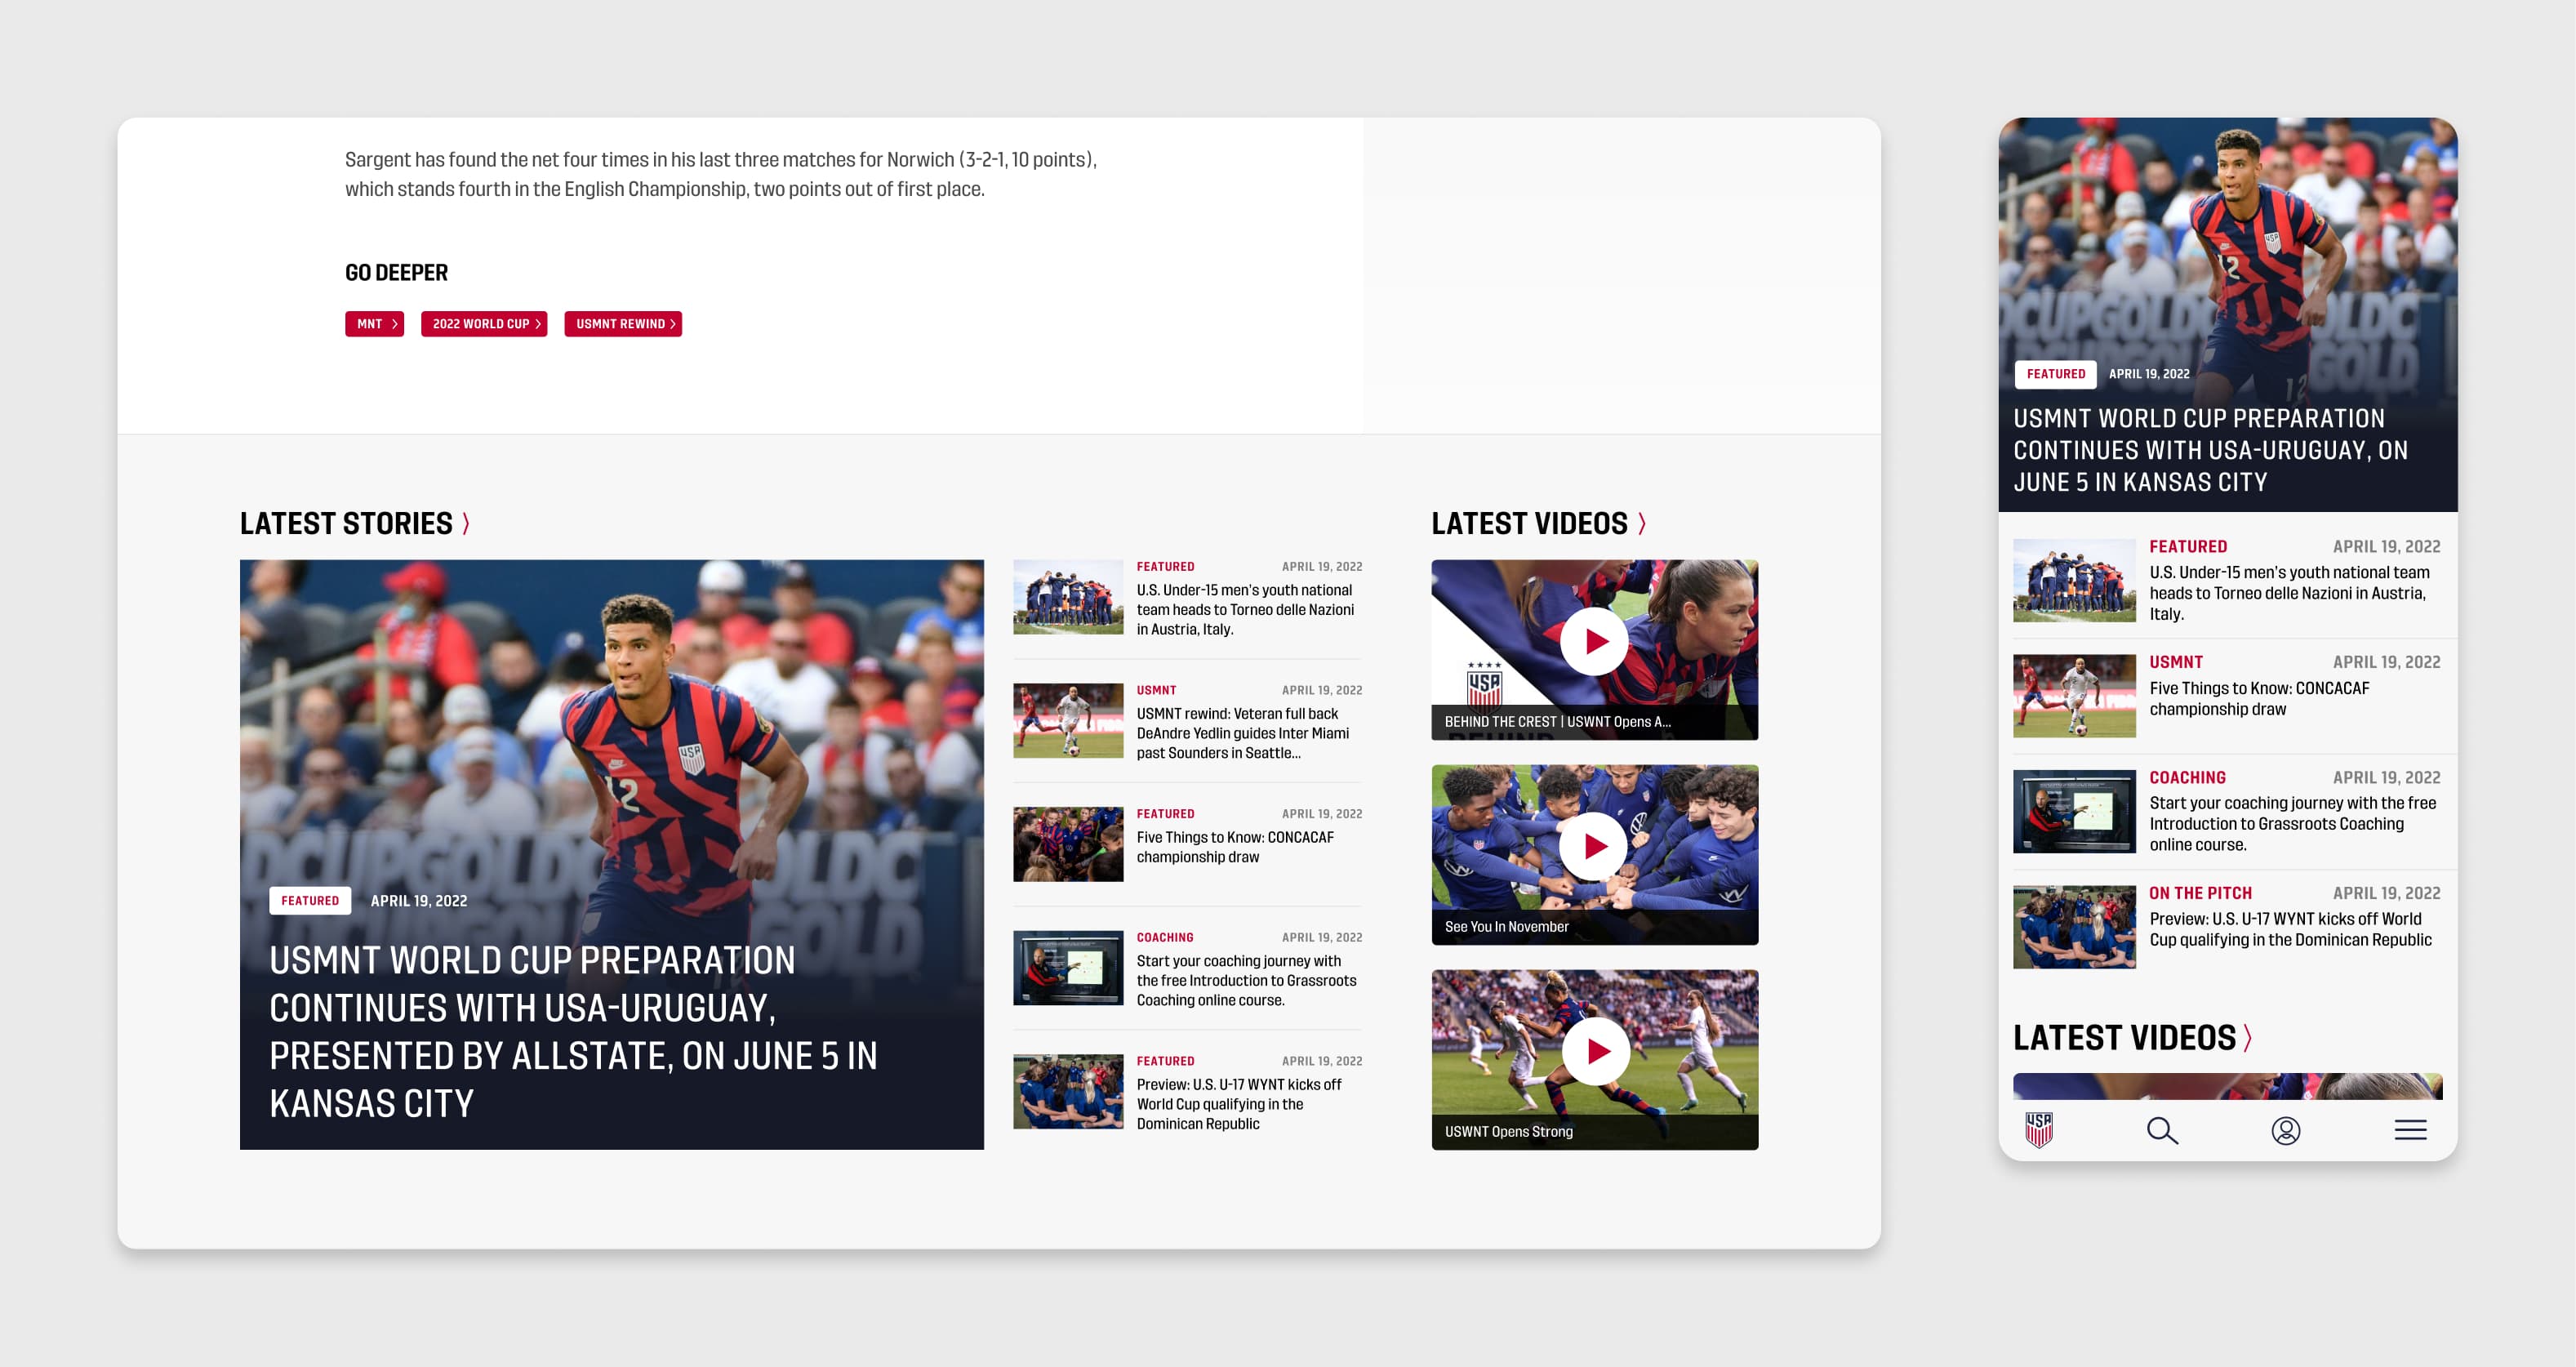This screenshot has width=2576, height=1367.
Task: Play the See You In November video
Action: [1594, 846]
